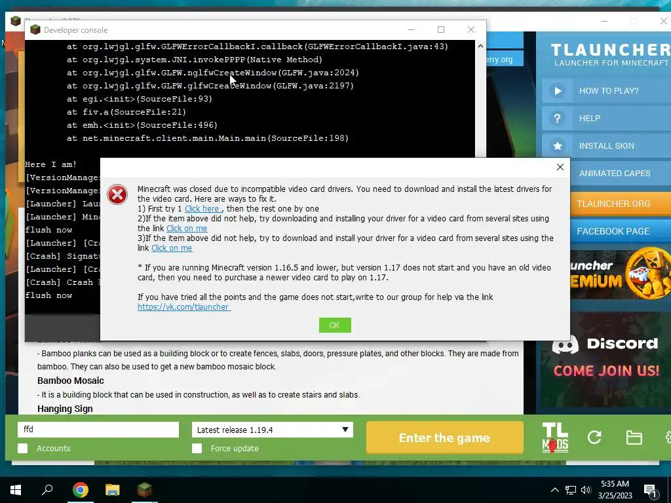The height and width of the screenshot is (503, 671).
Task: Show hidden system tray icons
Action: point(554,490)
